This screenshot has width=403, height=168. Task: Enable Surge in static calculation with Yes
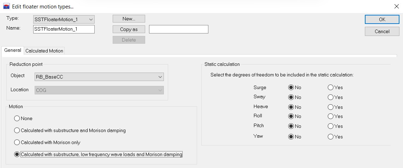(331, 87)
